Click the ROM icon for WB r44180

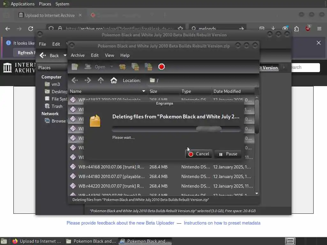[73, 176]
